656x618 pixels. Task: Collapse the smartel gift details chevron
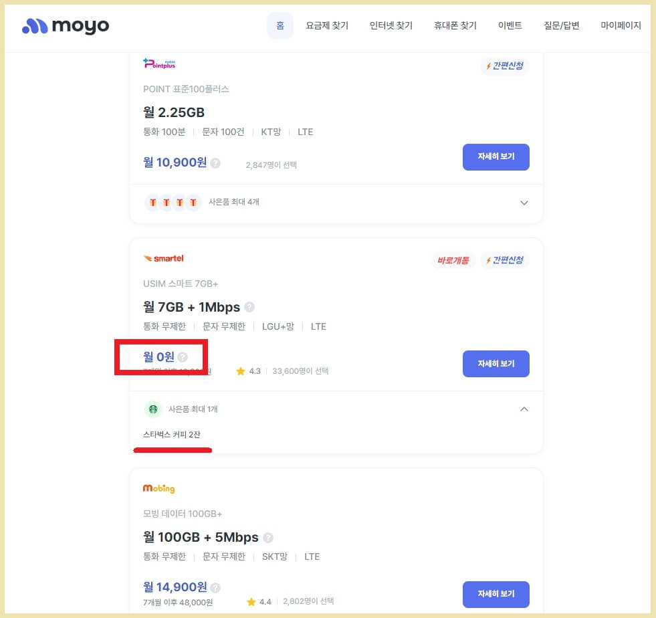tap(524, 409)
